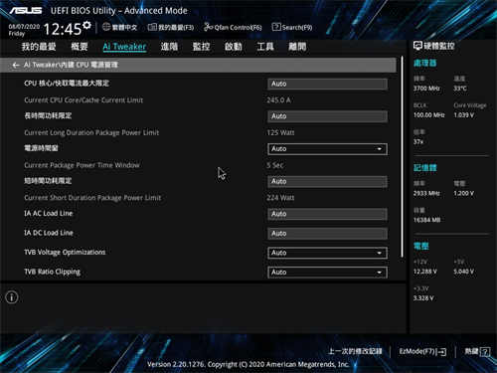Open the Main overview tab
This screenshot has height=373, width=497.
80,47
